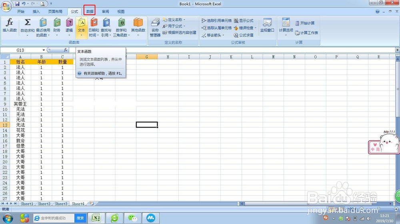400x224 pixels.
Task: Switch to Sheet2 tab
Action: (x=44, y=204)
